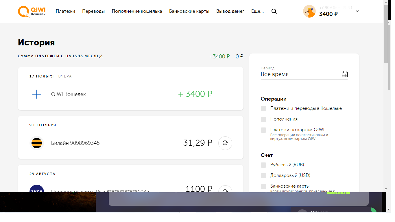Select the Банковские карты menu item
This screenshot has width=395, height=222.
coord(189,11)
